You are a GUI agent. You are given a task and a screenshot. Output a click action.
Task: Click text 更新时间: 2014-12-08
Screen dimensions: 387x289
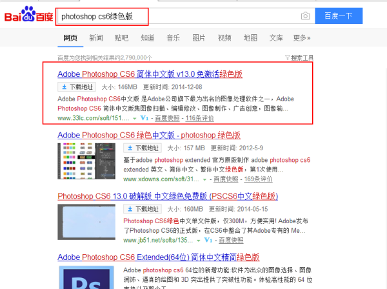tap(172, 87)
